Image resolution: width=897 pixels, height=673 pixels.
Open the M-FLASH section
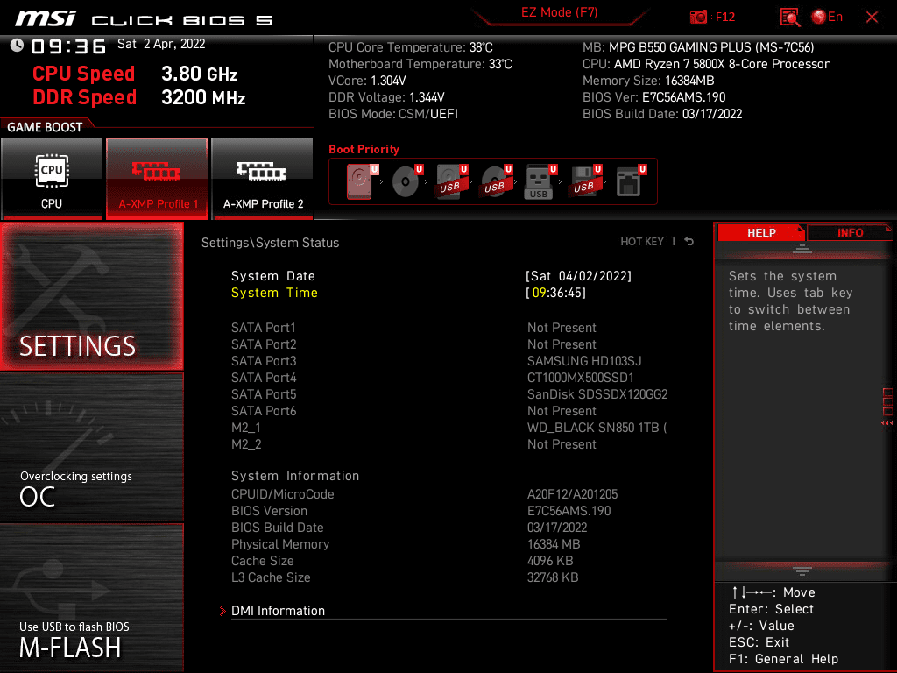click(91, 598)
